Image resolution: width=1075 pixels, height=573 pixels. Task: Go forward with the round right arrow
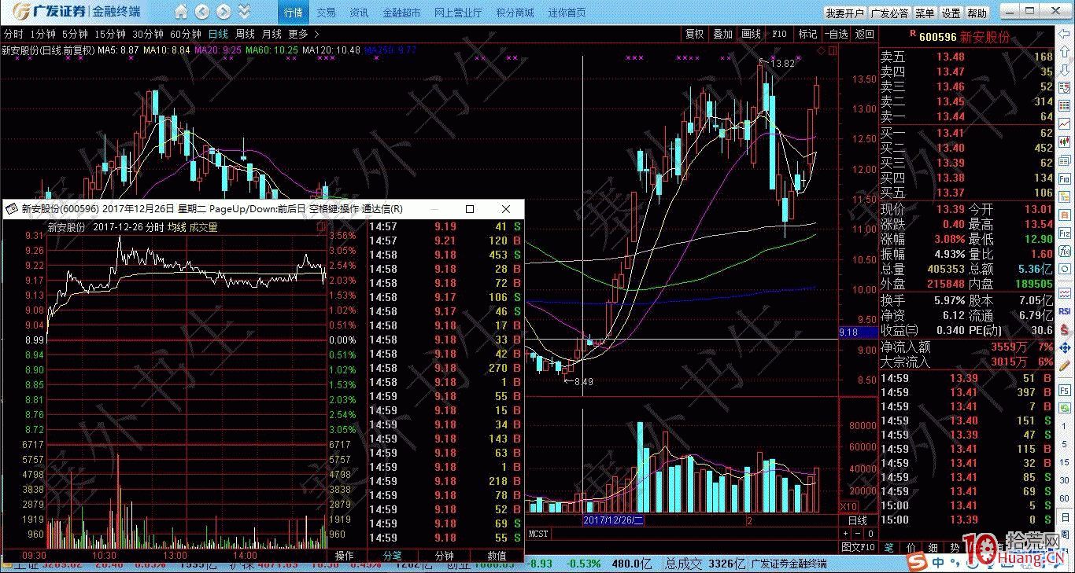[223, 13]
